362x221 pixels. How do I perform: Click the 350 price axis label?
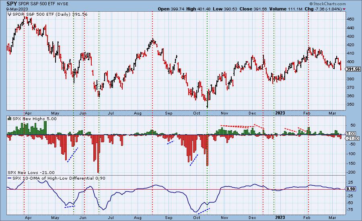pyautogui.click(x=350, y=104)
